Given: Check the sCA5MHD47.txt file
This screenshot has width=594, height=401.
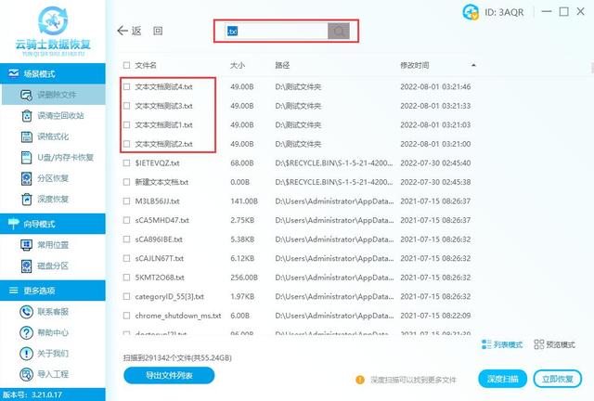Looking at the screenshot, I should coord(126,220).
